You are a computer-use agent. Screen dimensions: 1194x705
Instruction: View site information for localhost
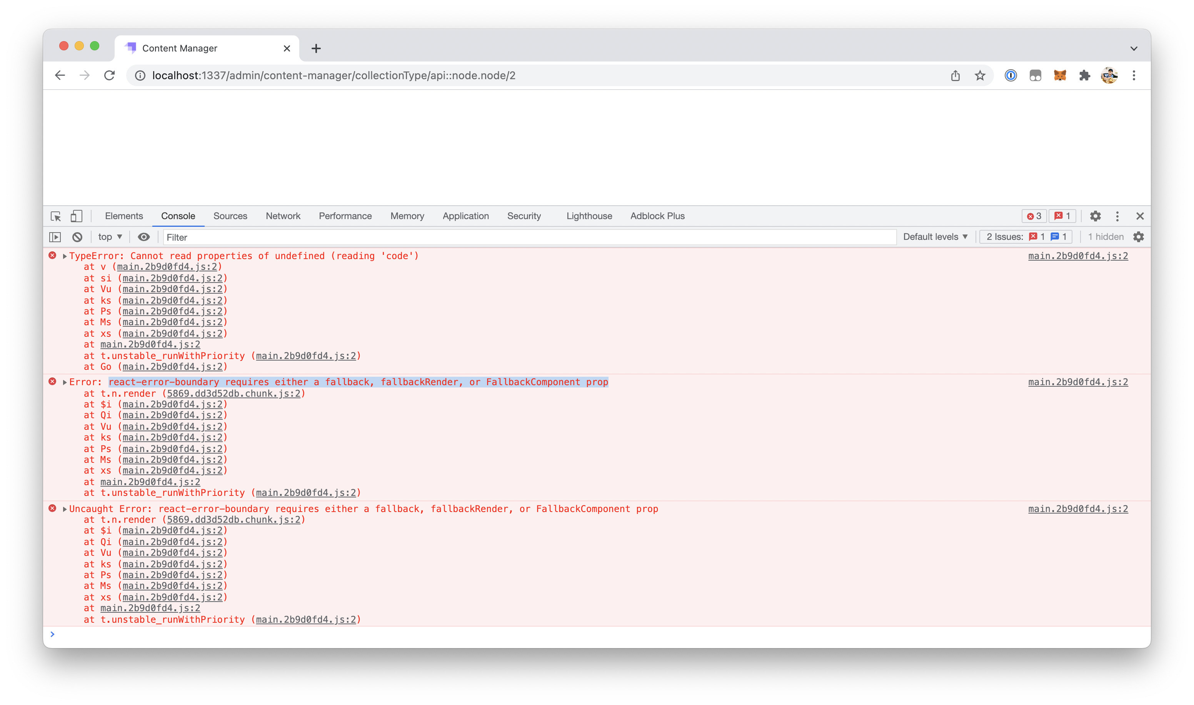click(x=139, y=75)
